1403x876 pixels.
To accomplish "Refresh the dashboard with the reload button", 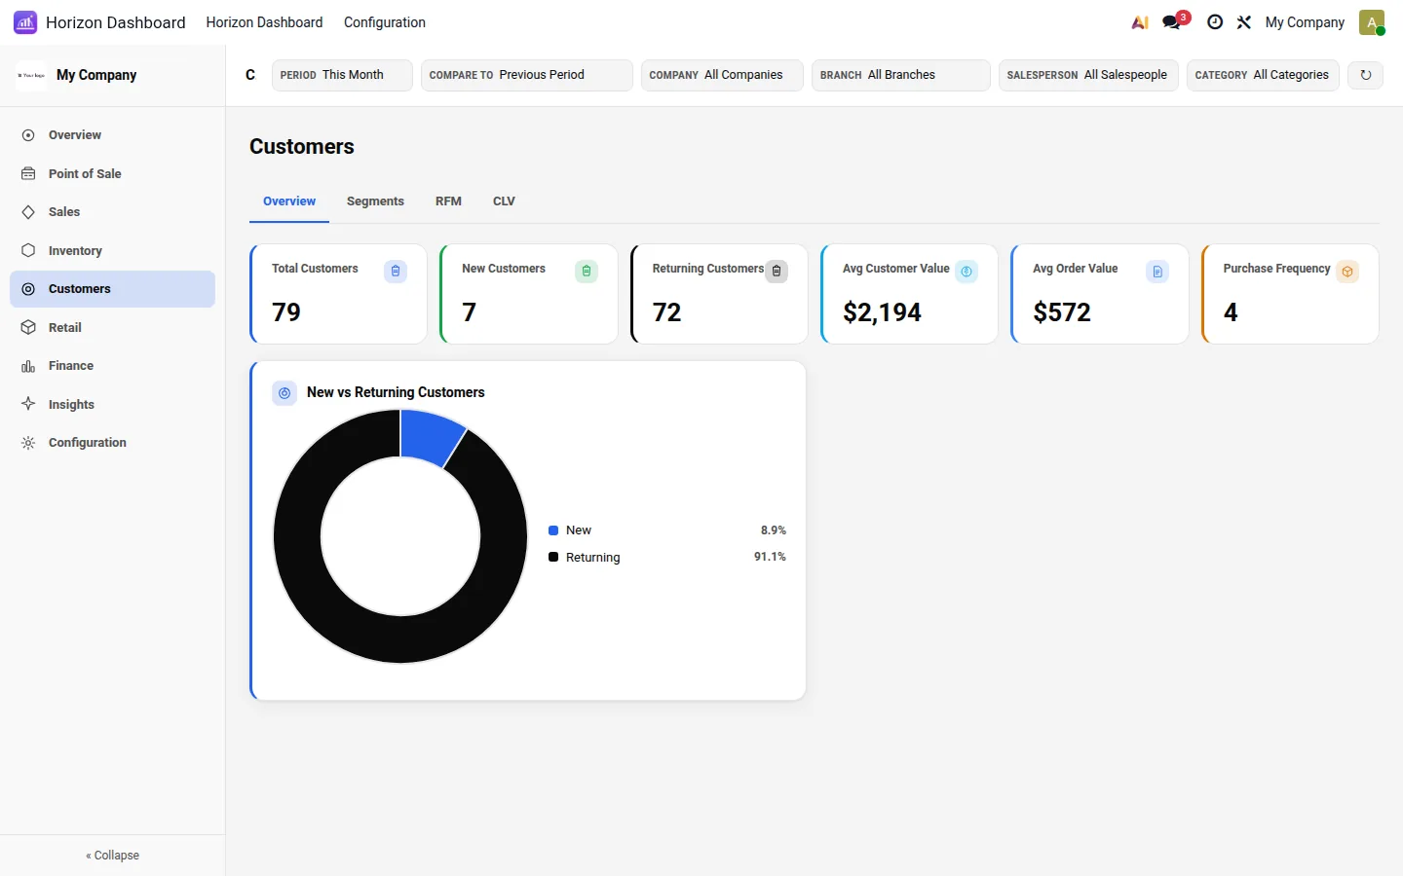I will [x=1366, y=75].
